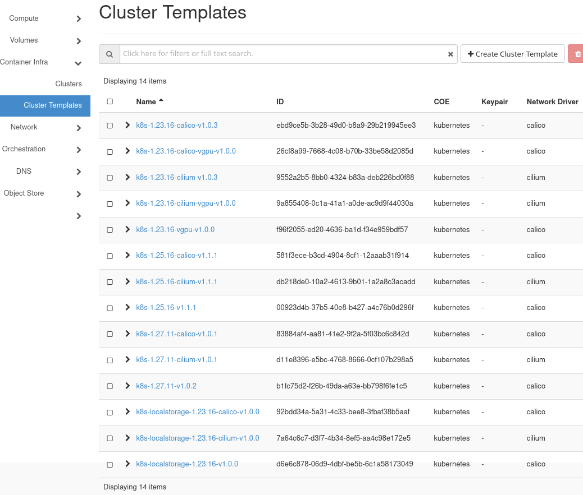
Task: Select checkbox of k8s-1.27.11-v1.0.2
Action: 110,386
